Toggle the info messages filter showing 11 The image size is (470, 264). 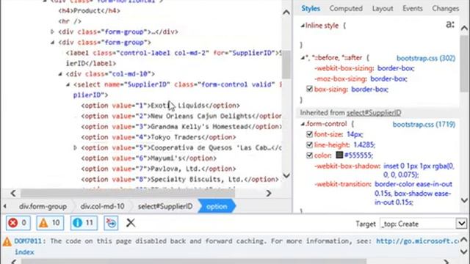click(x=84, y=223)
